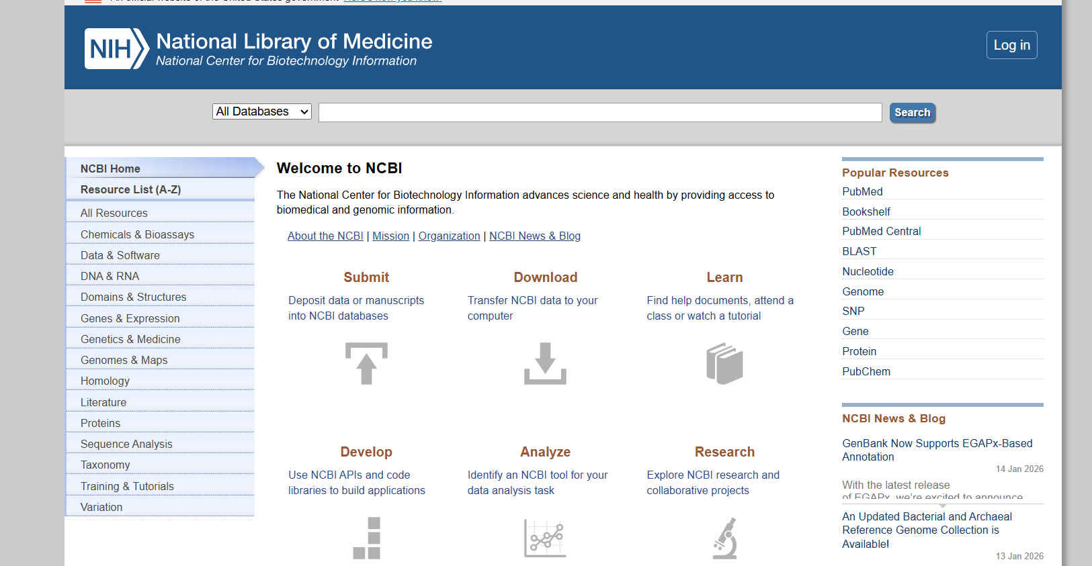Open PubMed from Popular Resources

pyautogui.click(x=862, y=191)
